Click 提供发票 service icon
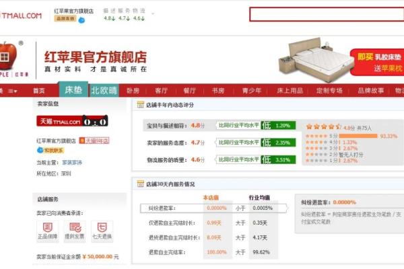 coord(75,231)
